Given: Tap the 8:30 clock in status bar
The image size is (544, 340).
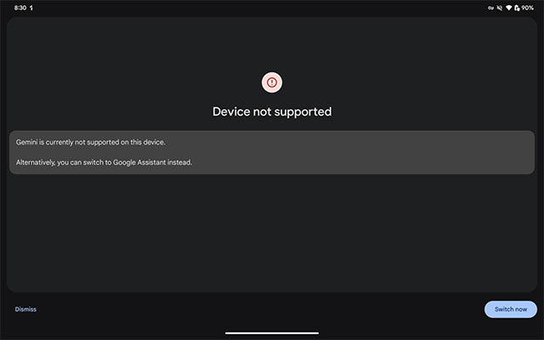Looking at the screenshot, I should coord(20,8).
